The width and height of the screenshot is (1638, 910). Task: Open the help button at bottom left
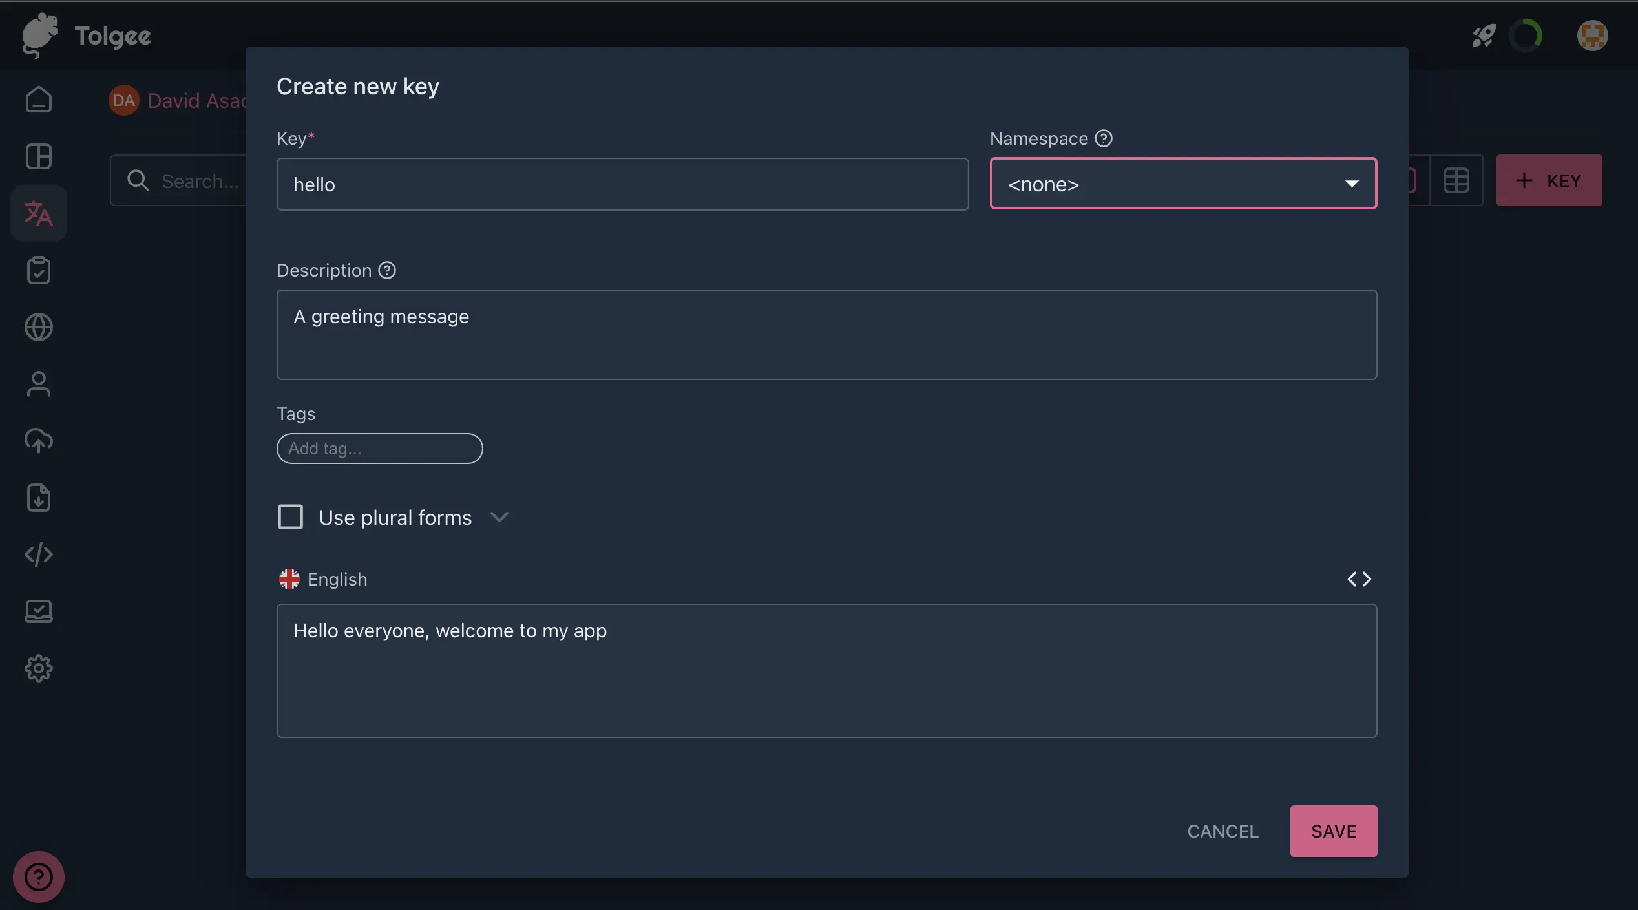coord(39,877)
